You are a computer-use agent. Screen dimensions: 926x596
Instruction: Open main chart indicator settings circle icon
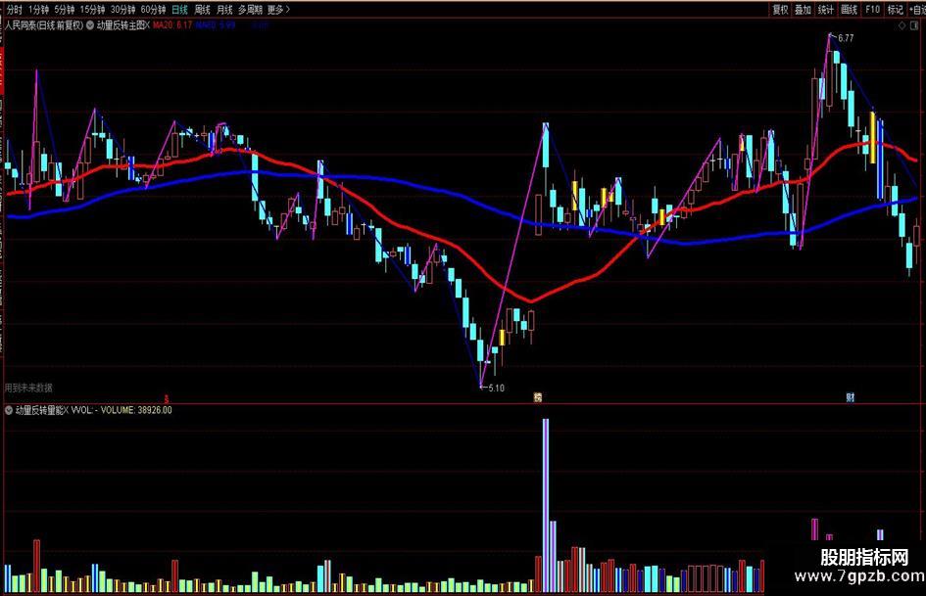click(x=90, y=25)
